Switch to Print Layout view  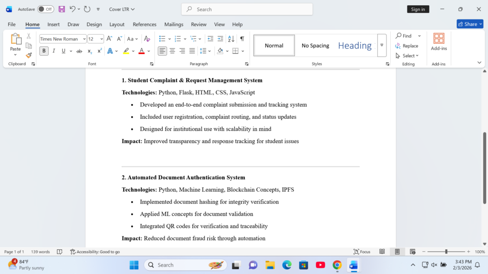397,252
